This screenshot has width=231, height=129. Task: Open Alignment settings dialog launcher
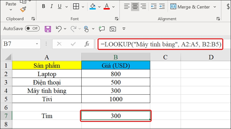tap(218, 19)
